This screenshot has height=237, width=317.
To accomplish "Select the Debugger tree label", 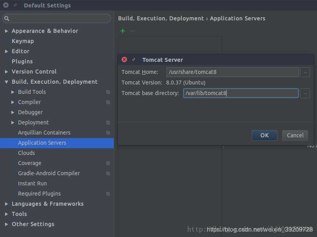I will (x=30, y=112).
